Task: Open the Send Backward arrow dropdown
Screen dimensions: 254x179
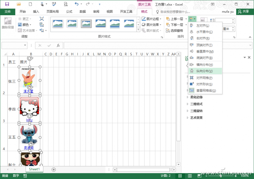Action: coord(186,25)
